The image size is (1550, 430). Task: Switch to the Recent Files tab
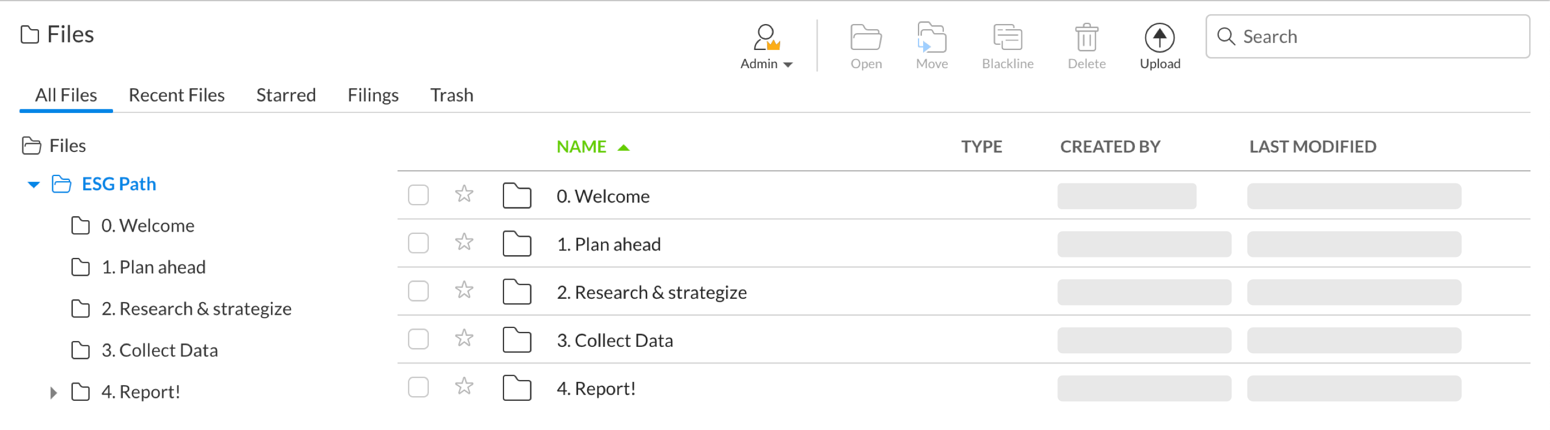(x=176, y=95)
